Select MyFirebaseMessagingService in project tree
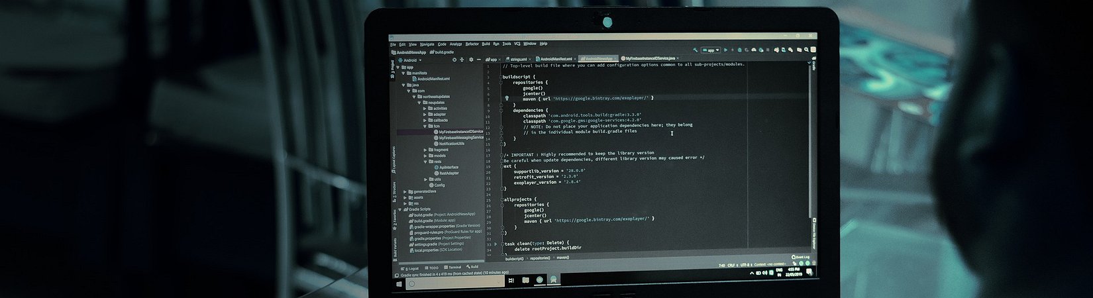This screenshot has width=1093, height=298. click(x=458, y=138)
